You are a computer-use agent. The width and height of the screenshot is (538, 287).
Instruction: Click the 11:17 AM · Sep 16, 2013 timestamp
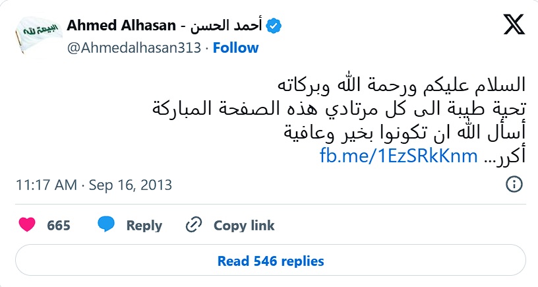pyautogui.click(x=94, y=185)
